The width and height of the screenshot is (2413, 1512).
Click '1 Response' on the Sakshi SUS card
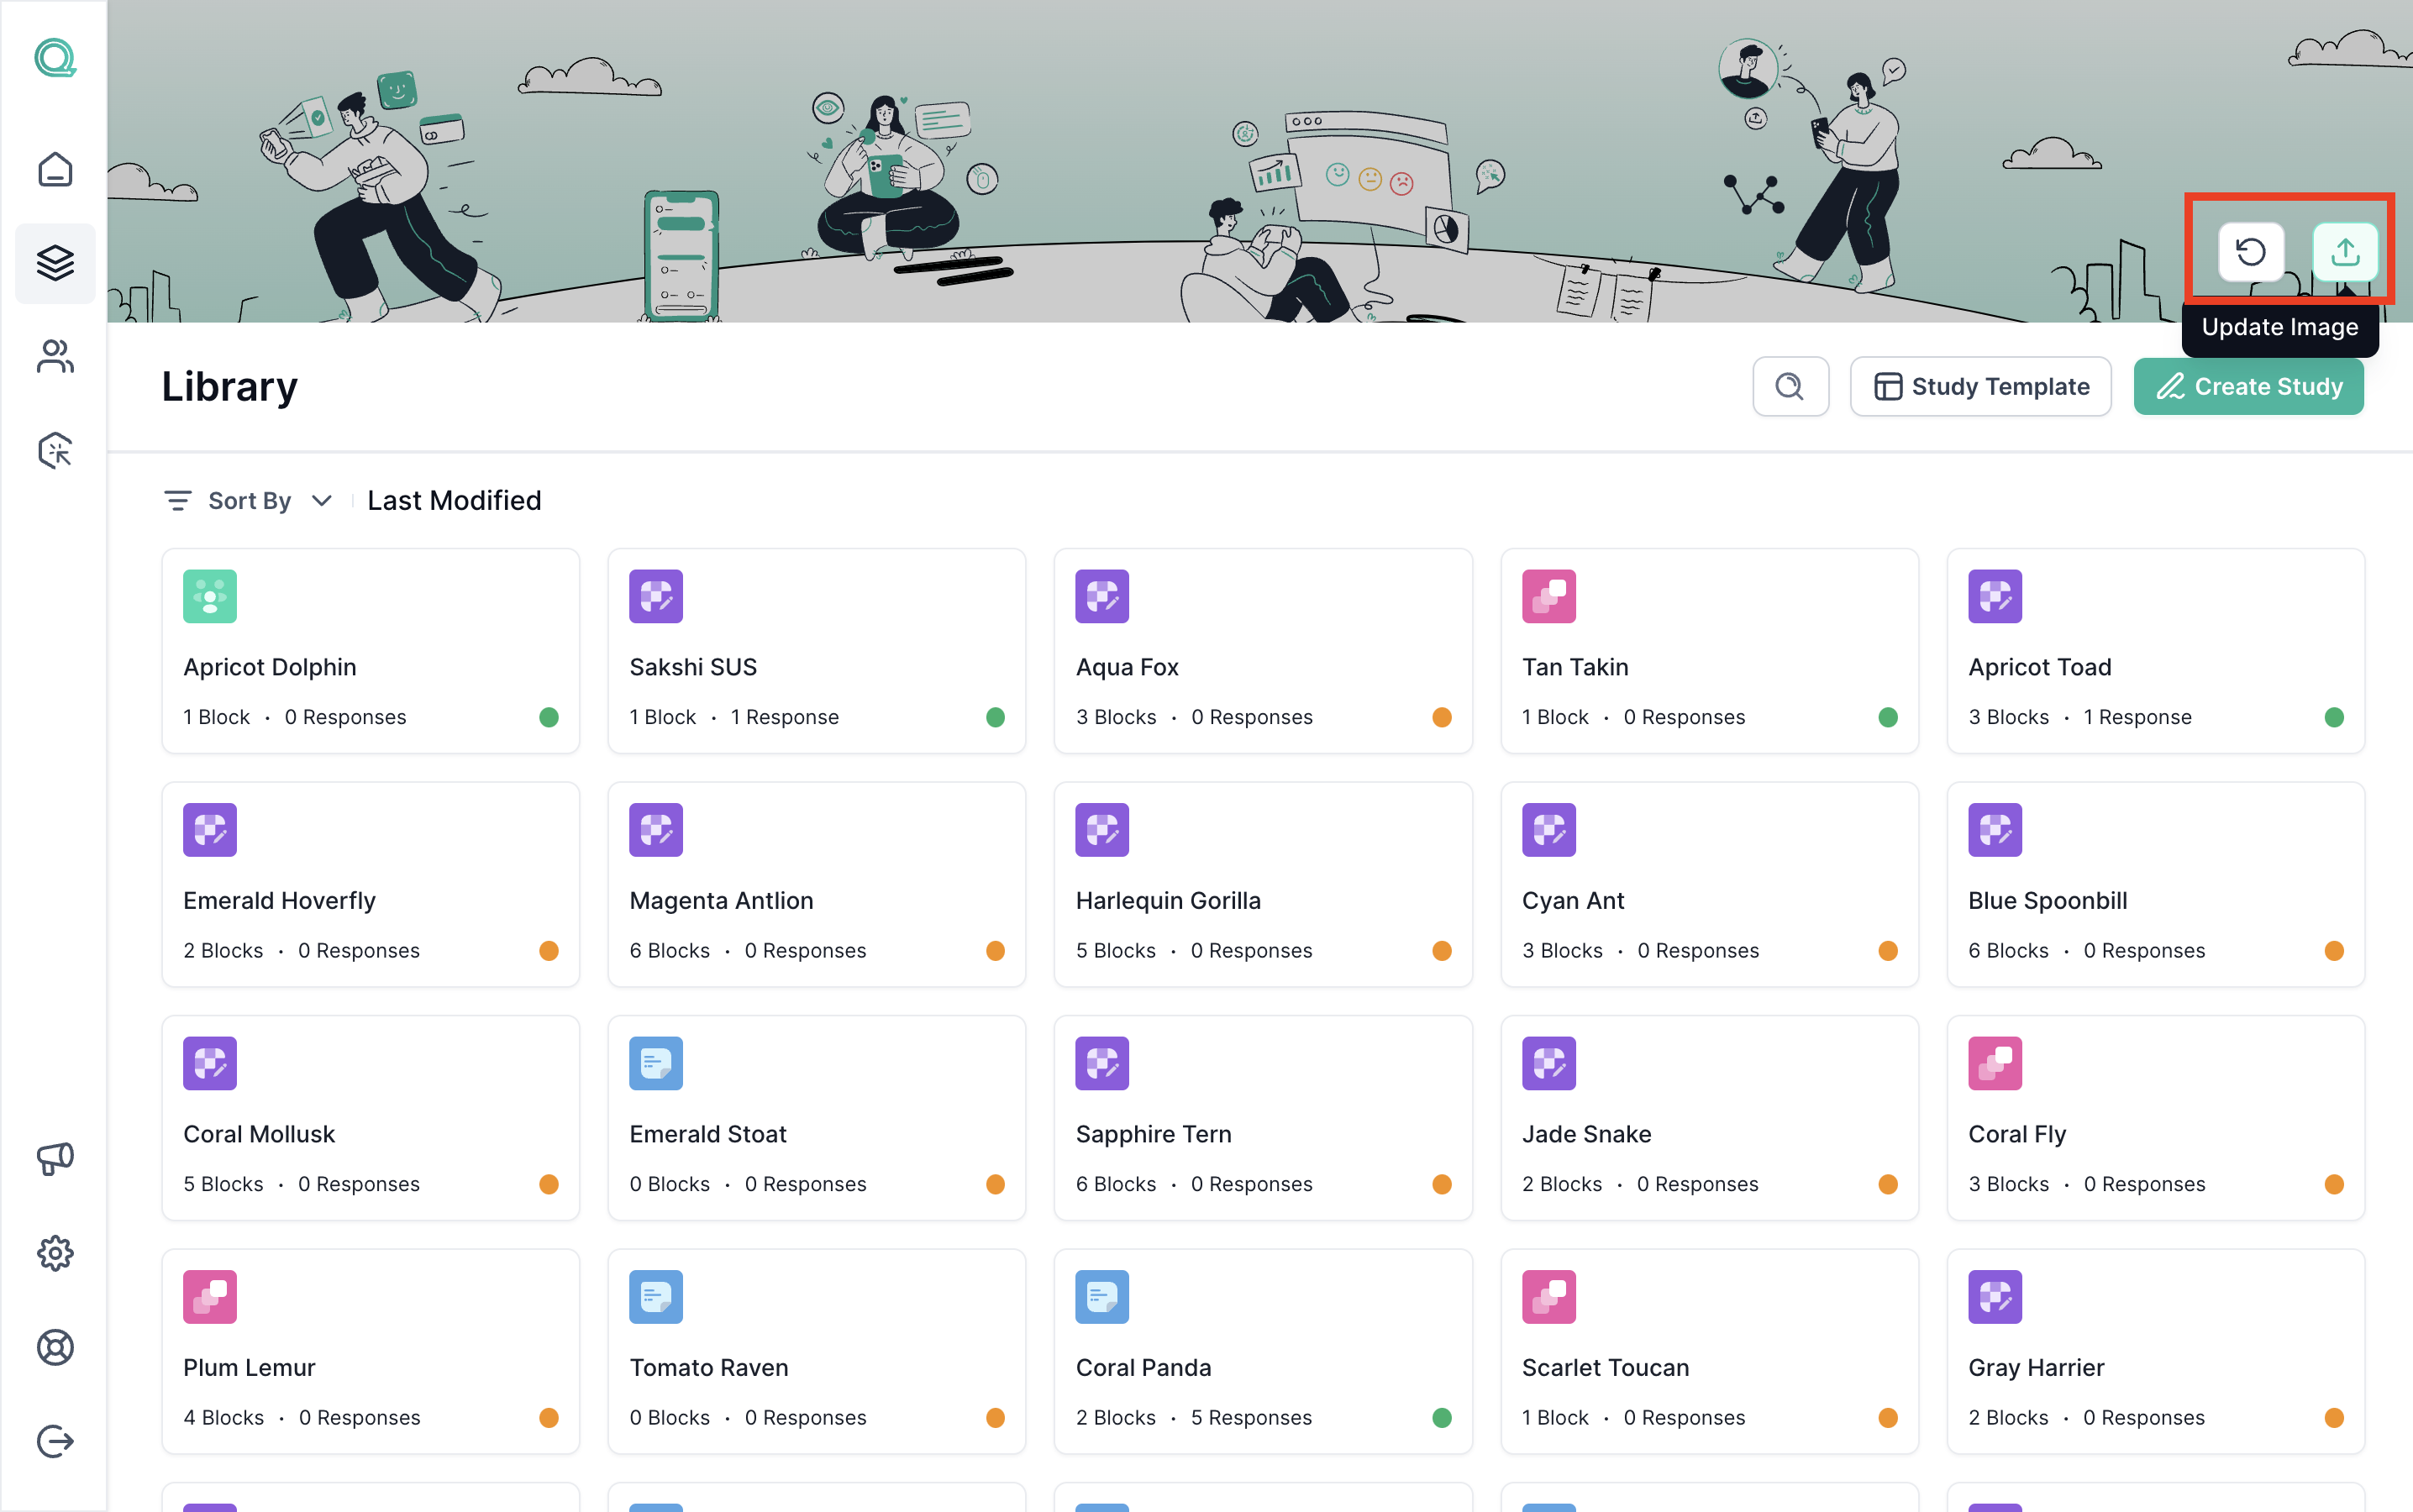pos(785,717)
